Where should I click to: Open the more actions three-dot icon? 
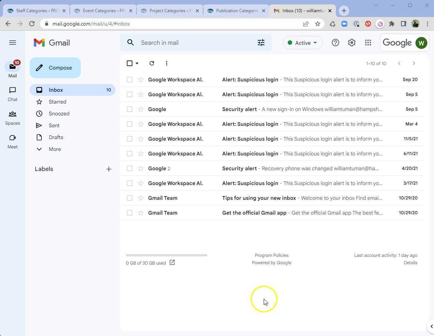pos(166,63)
